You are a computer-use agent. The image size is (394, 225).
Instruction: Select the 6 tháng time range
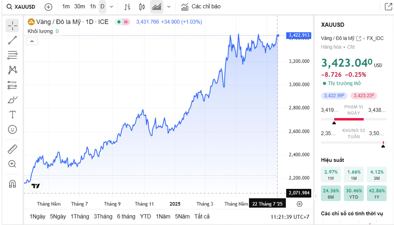126,216
